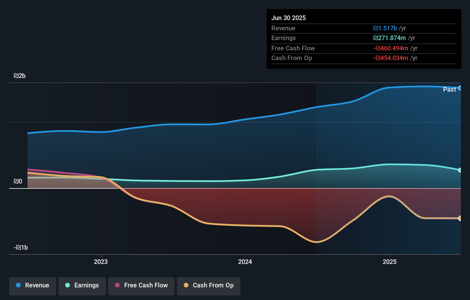Click the Revenue value ₪1.517b in tooltip
This screenshot has height=300, width=470.
click(x=385, y=28)
